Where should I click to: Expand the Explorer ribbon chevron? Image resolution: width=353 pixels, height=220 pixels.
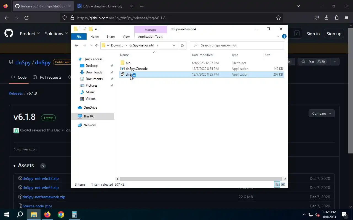pyautogui.click(x=278, y=36)
